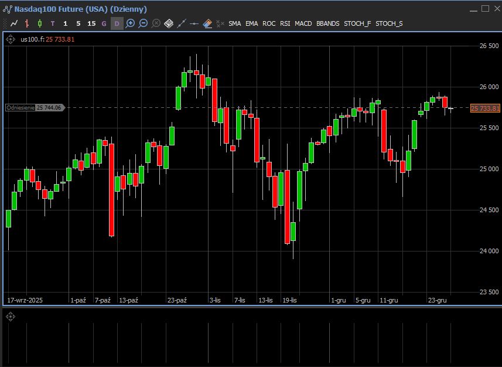502x367 pixels.
Task: Click the zoom in magnifier icon
Action: 130,23
